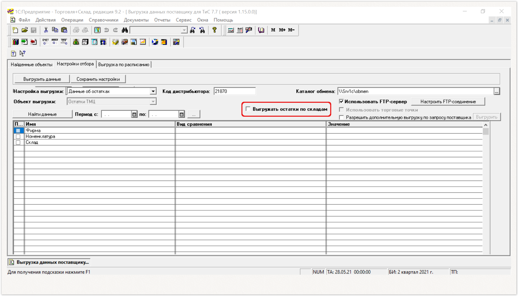The image size is (518, 296).
Task: Open file with the folder icon
Action: tap(25, 30)
